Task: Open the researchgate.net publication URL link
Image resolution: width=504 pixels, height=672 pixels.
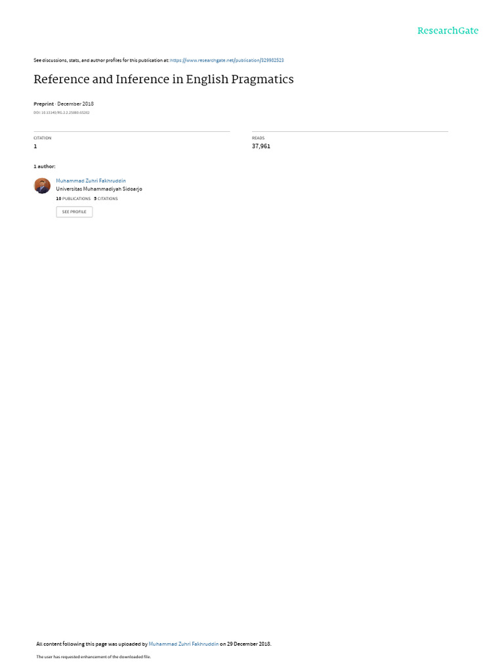Action: pyautogui.click(x=226, y=60)
